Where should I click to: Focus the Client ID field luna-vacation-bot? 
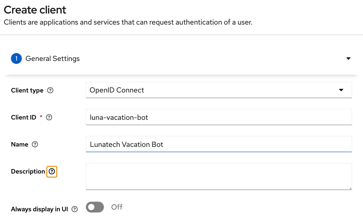tap(219, 117)
